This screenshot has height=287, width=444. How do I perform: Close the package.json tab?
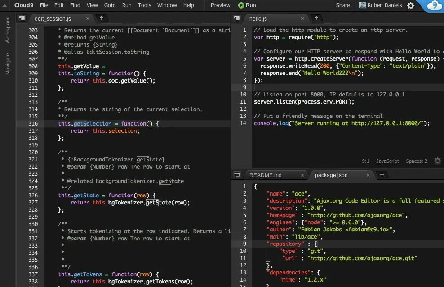[x=368, y=175]
